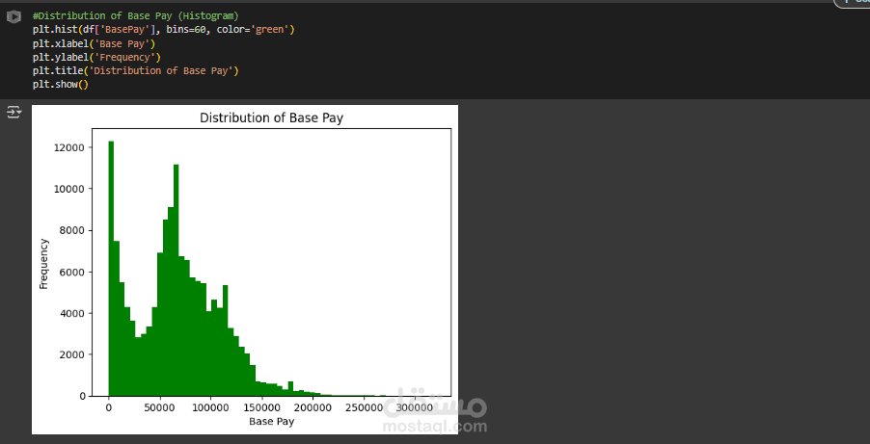This screenshot has height=444, width=870.
Task: Click the plt.hist code line
Action: 164,30
